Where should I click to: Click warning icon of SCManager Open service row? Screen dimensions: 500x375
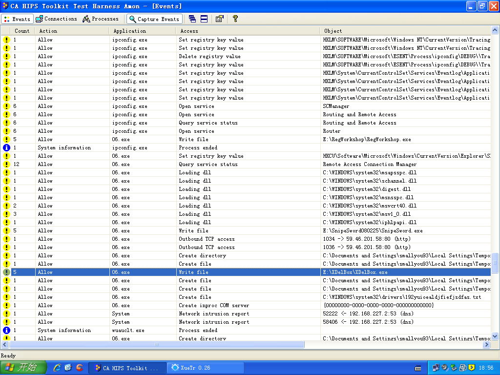(x=6, y=106)
